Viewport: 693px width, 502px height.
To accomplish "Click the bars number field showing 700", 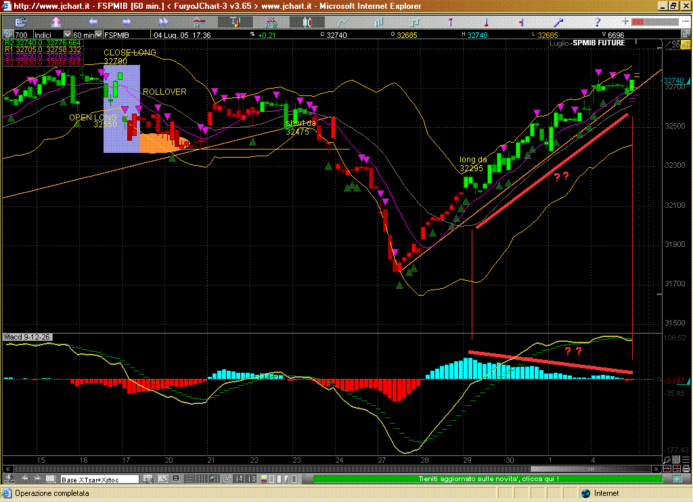I will (22, 35).
